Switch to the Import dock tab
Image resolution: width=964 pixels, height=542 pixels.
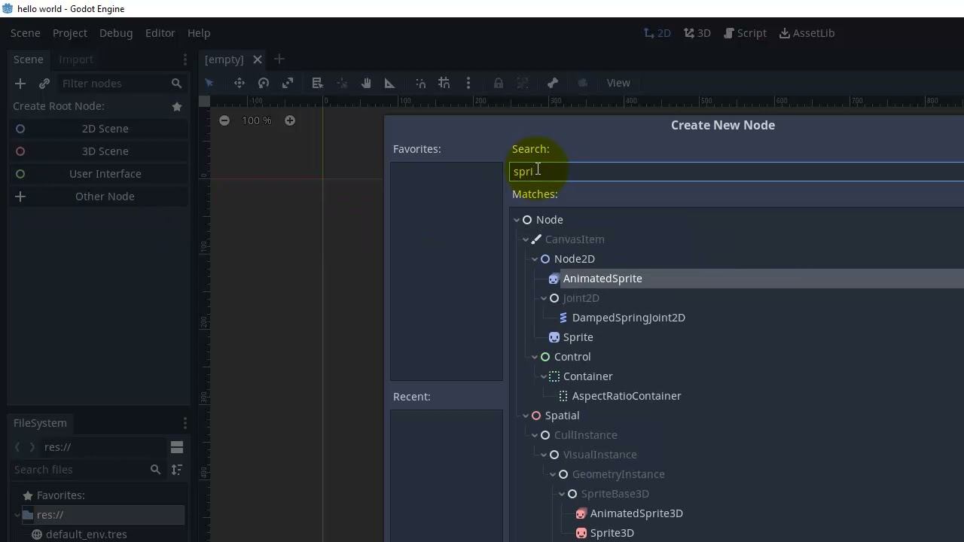click(76, 59)
